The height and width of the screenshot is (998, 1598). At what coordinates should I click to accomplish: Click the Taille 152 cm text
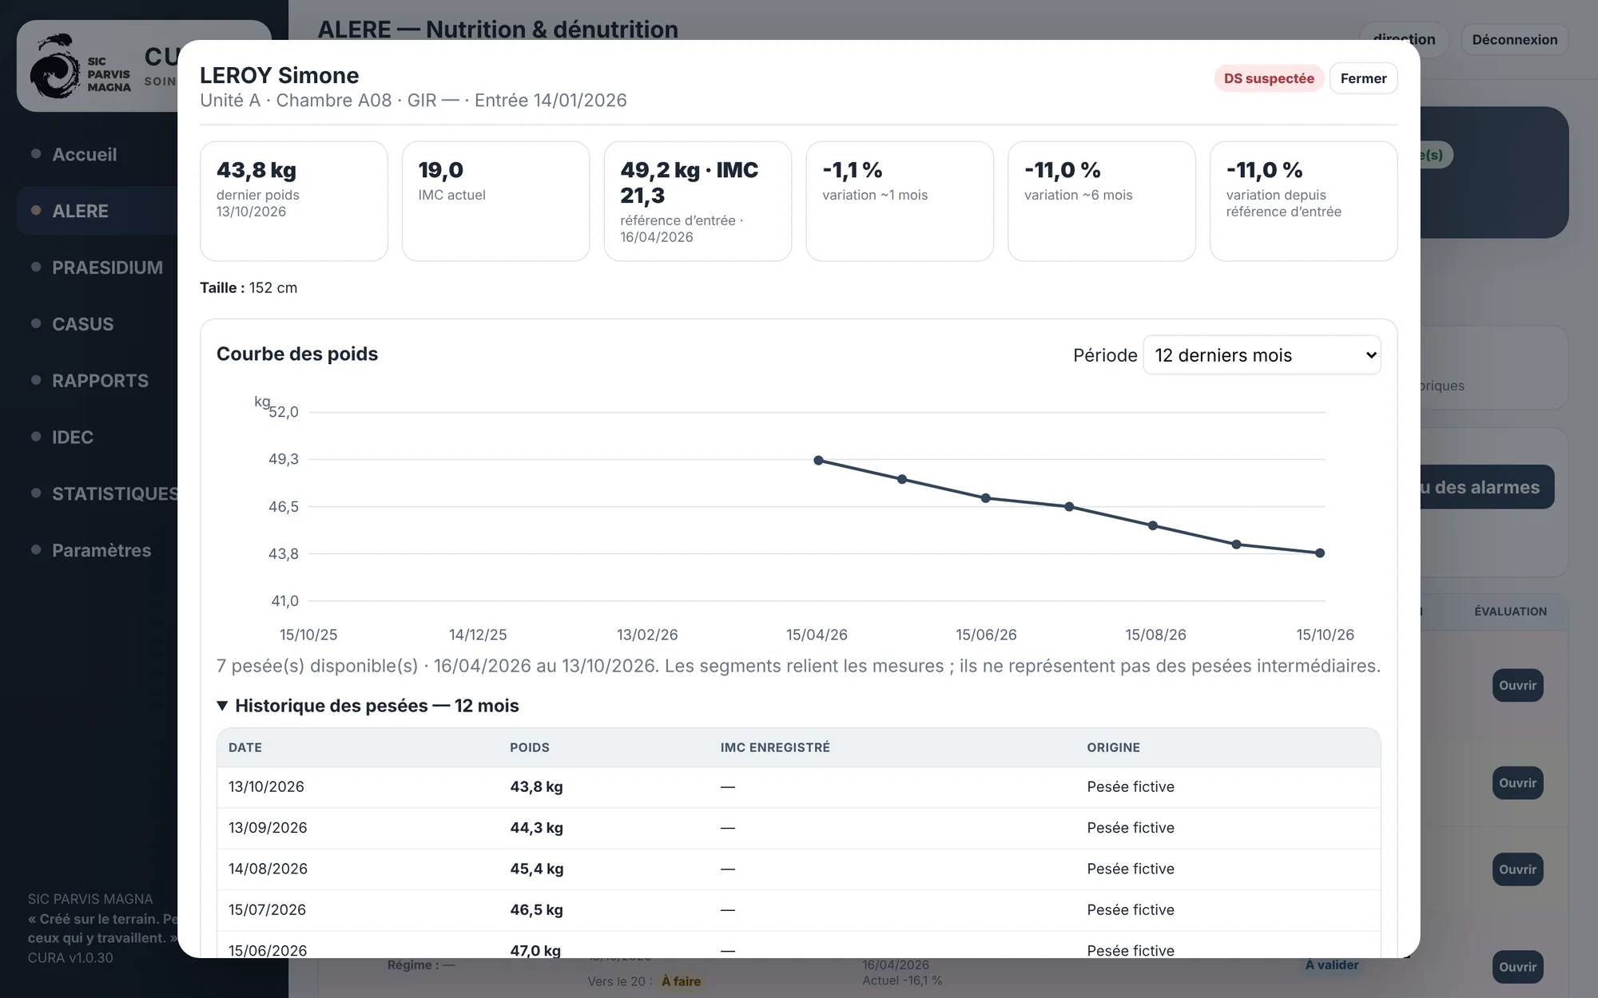[248, 287]
